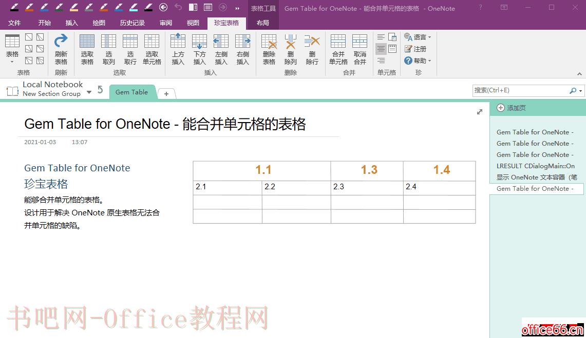Viewport: 586px width, 338px height.
Task: Select the Gem Table section tab
Action: tap(131, 92)
